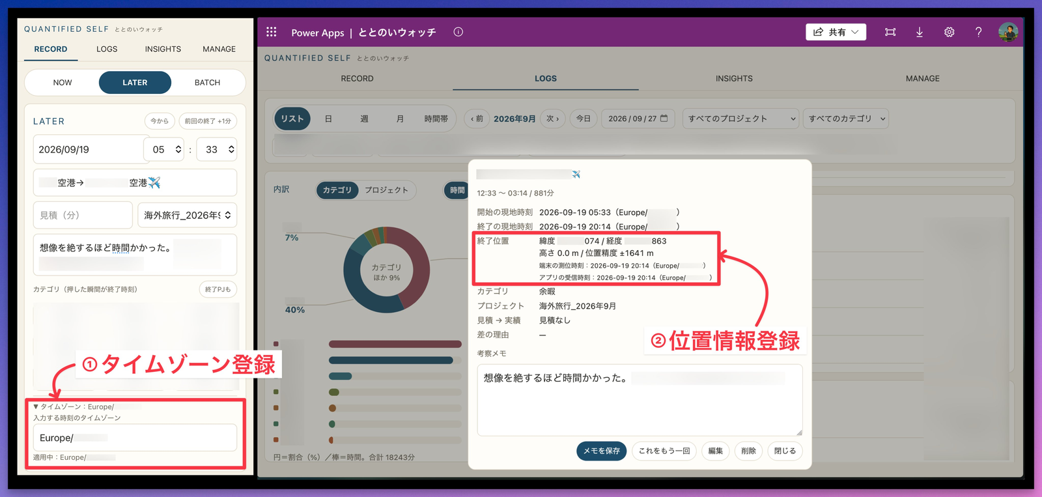Close the log dialog with 閉じる

[785, 451]
